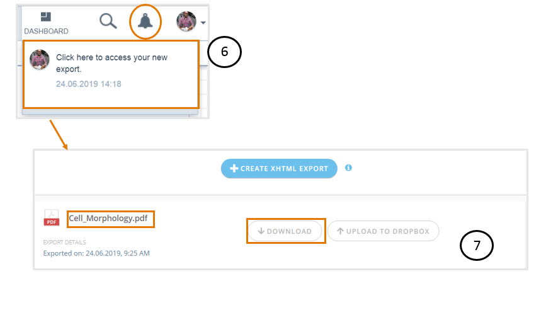
Task: Click the Create XHTML Export button
Action: pos(279,168)
